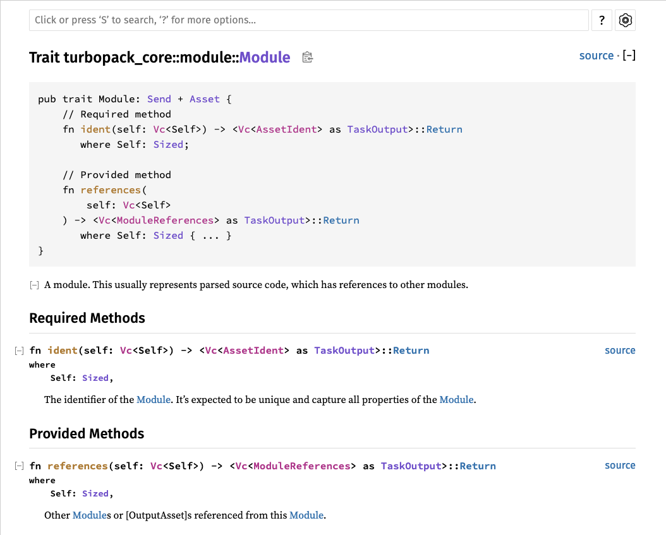Open the settings gear menu
This screenshot has width=666, height=535.
coord(625,20)
